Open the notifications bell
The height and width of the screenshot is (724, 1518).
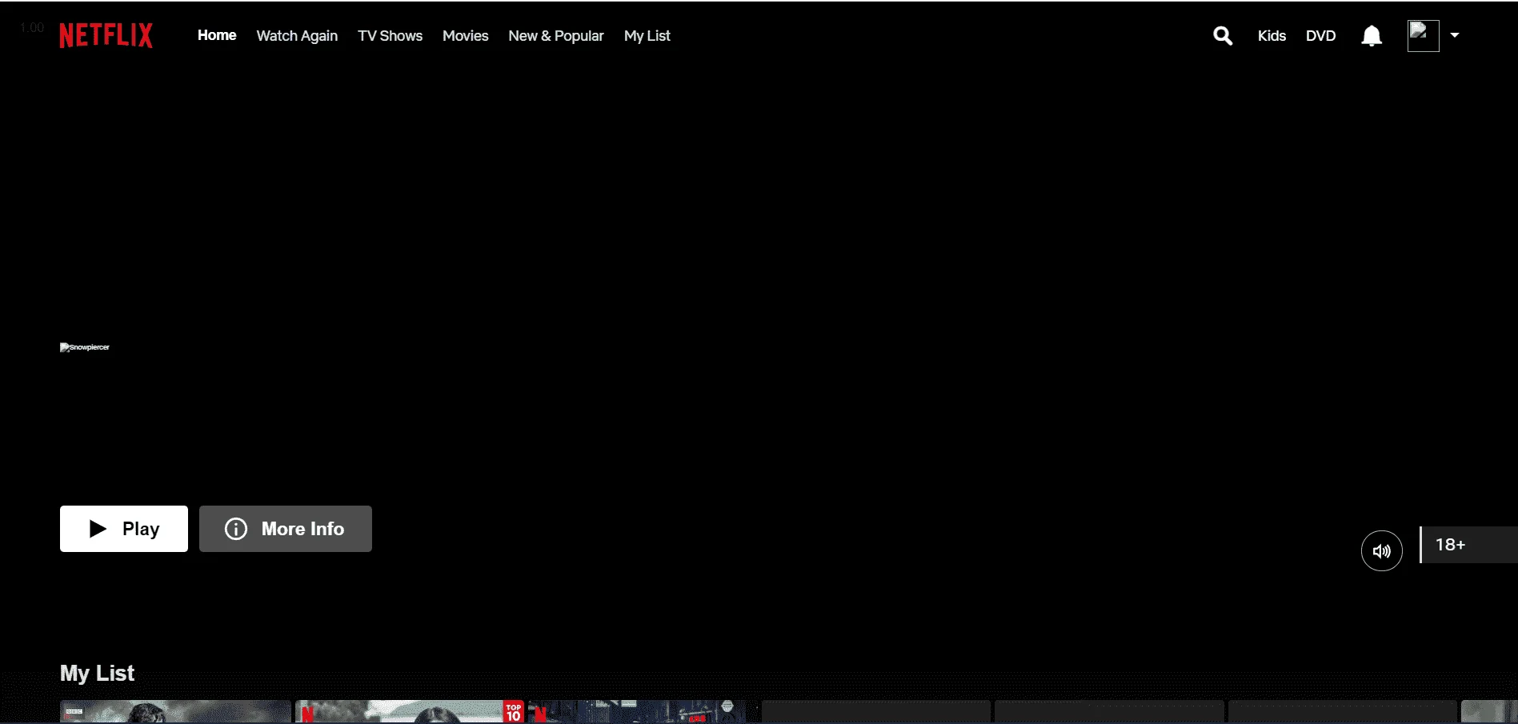coord(1372,35)
